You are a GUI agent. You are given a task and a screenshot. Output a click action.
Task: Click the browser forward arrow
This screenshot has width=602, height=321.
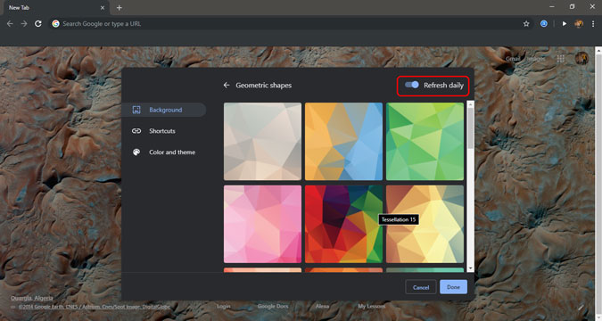click(24, 24)
